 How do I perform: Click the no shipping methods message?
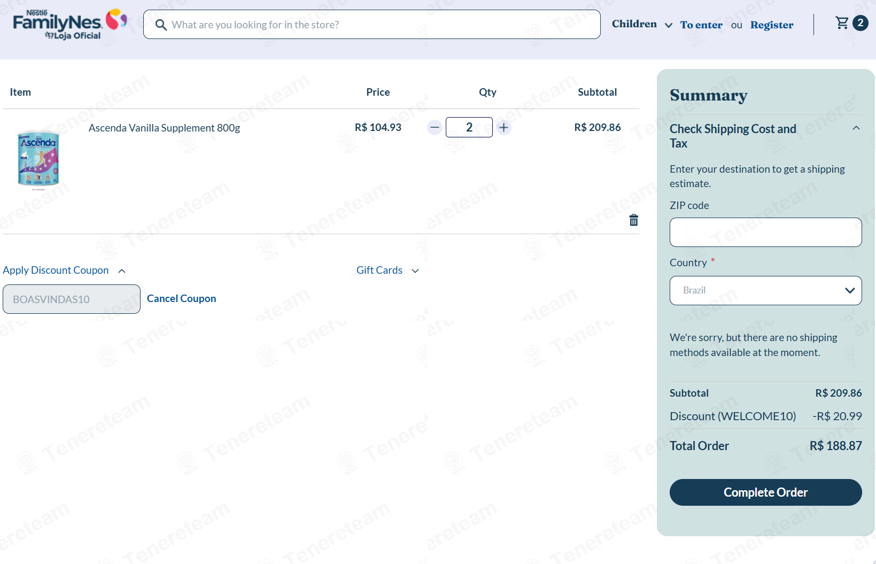[x=754, y=345]
